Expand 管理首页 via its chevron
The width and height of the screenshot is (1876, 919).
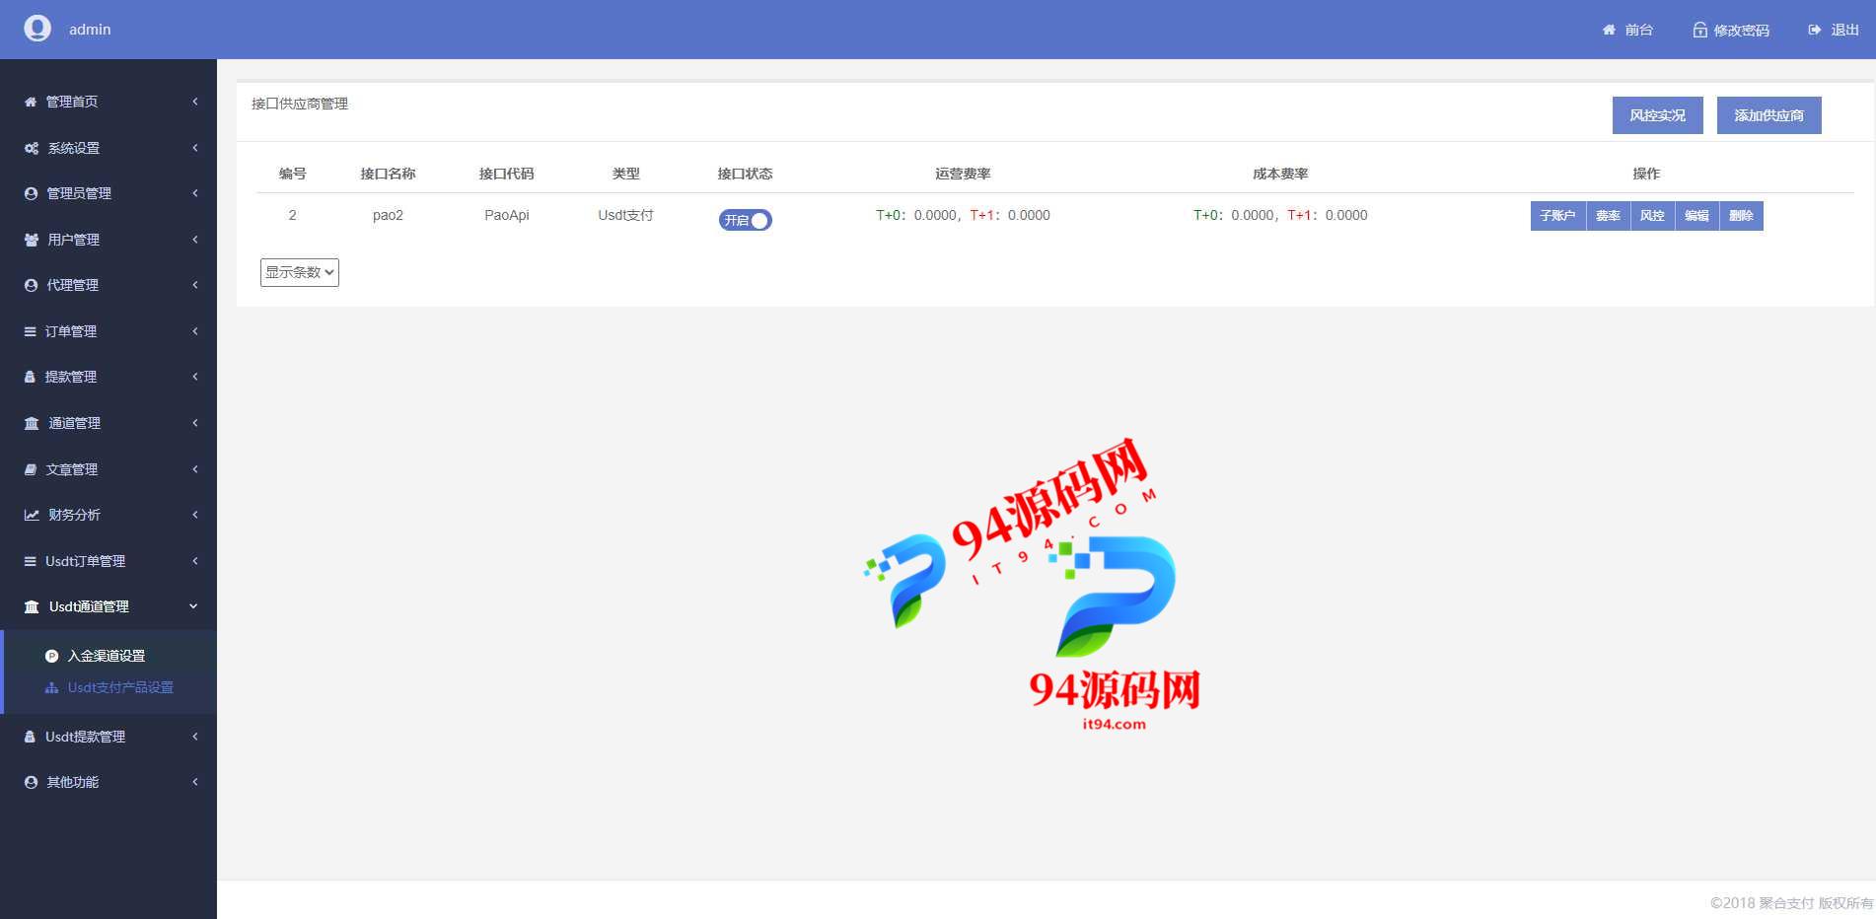pyautogui.click(x=195, y=102)
